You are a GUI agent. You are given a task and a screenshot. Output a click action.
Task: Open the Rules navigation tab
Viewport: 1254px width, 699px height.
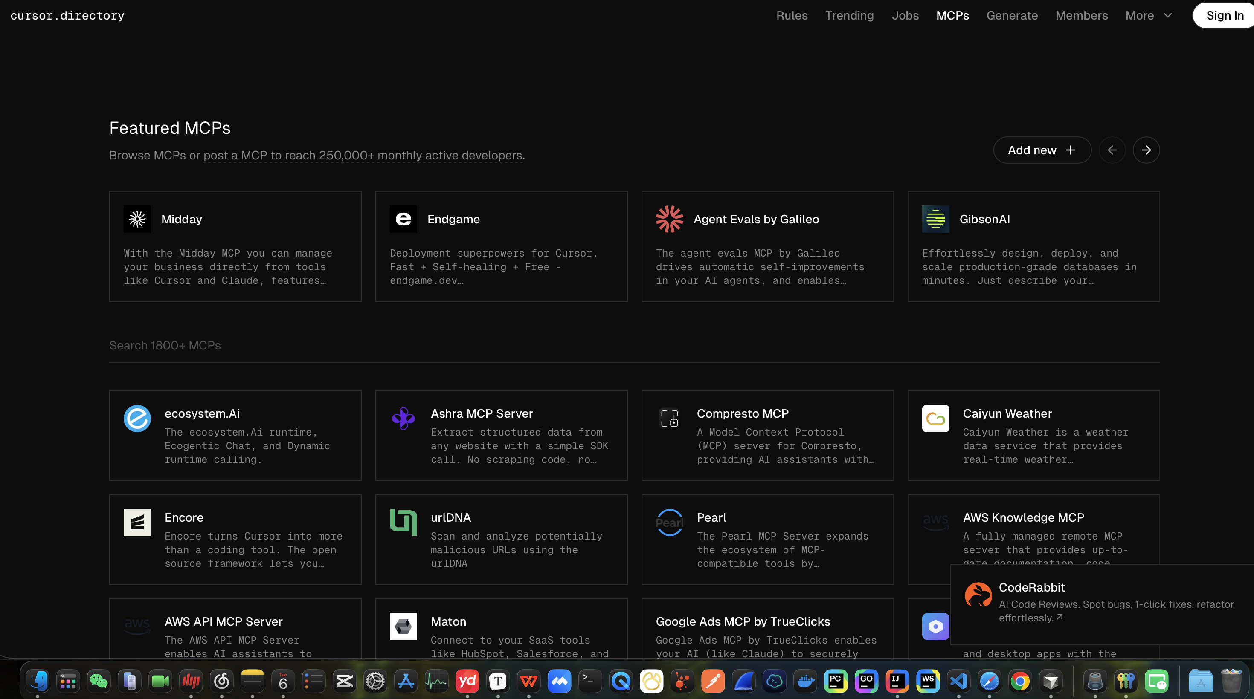pos(792,16)
